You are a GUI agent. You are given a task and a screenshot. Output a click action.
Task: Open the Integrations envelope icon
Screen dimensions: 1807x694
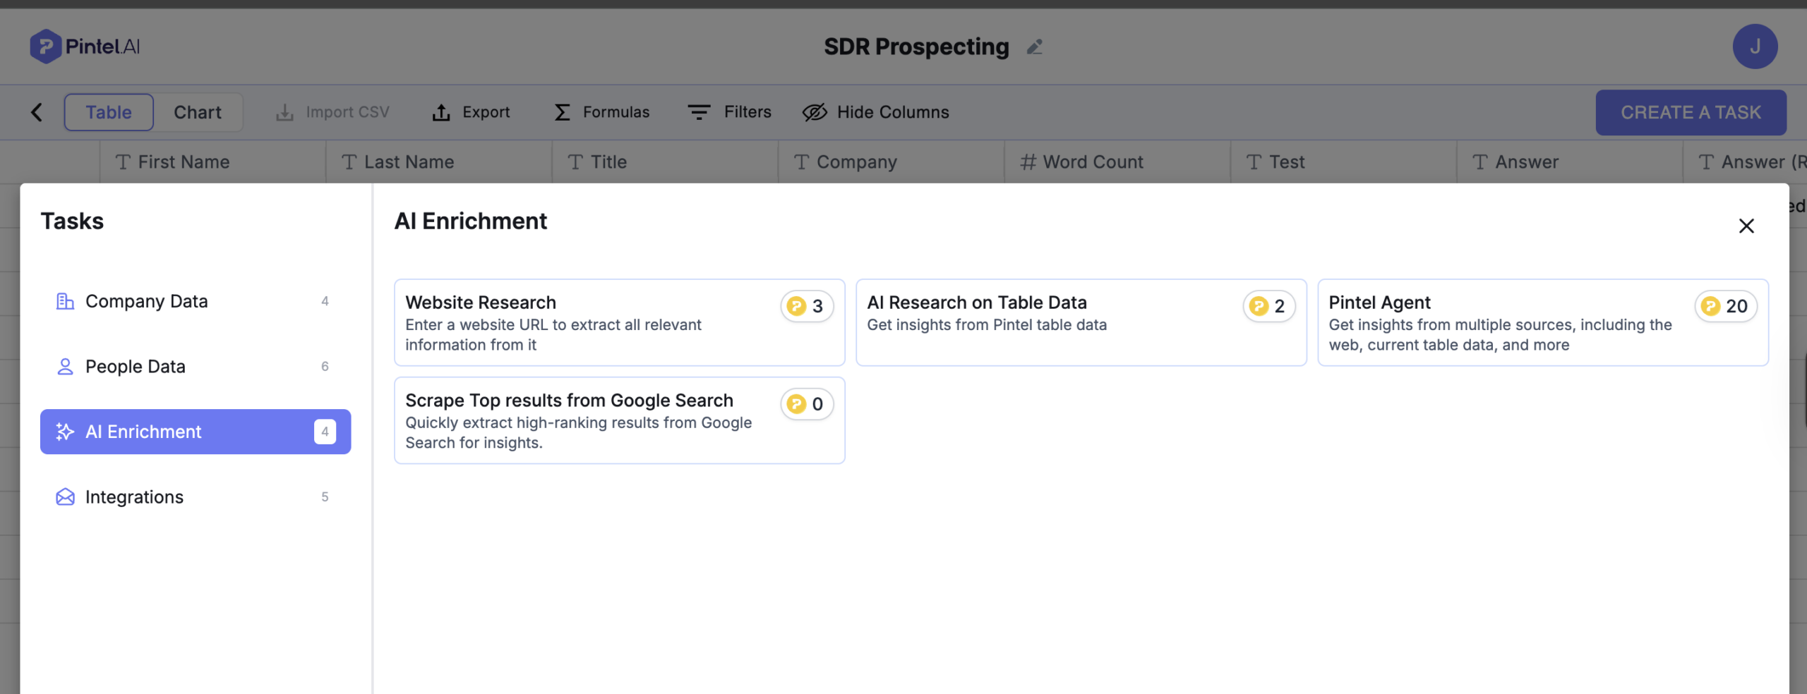click(x=65, y=497)
